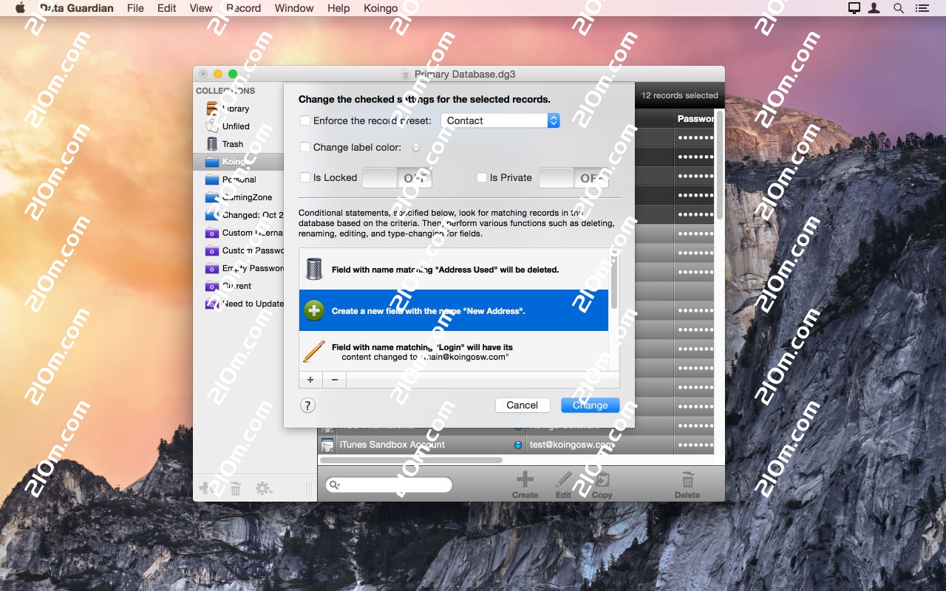
Task: Tick the Is Locked checkbox
Action: click(305, 177)
